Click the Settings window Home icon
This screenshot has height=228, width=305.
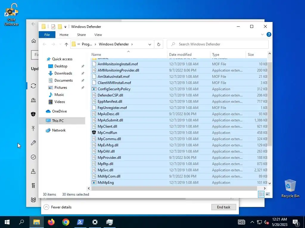pyautogui.click(x=33, y=41)
